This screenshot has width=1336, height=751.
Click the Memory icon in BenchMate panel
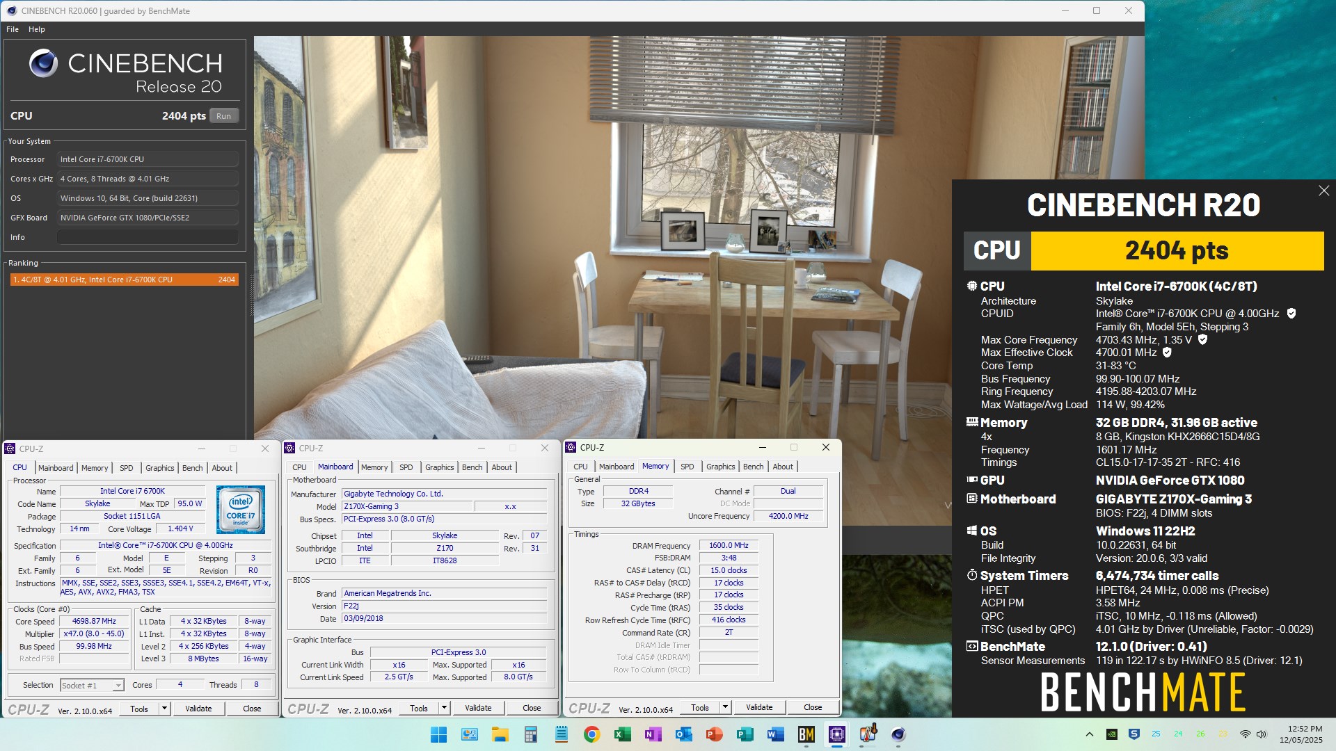[x=972, y=422]
